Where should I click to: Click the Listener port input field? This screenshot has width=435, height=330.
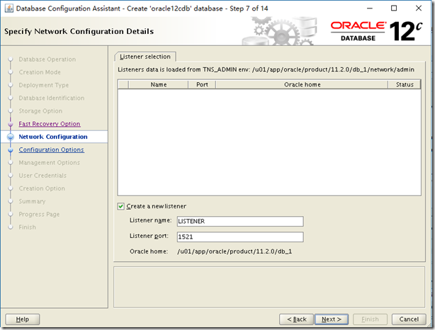click(x=240, y=237)
